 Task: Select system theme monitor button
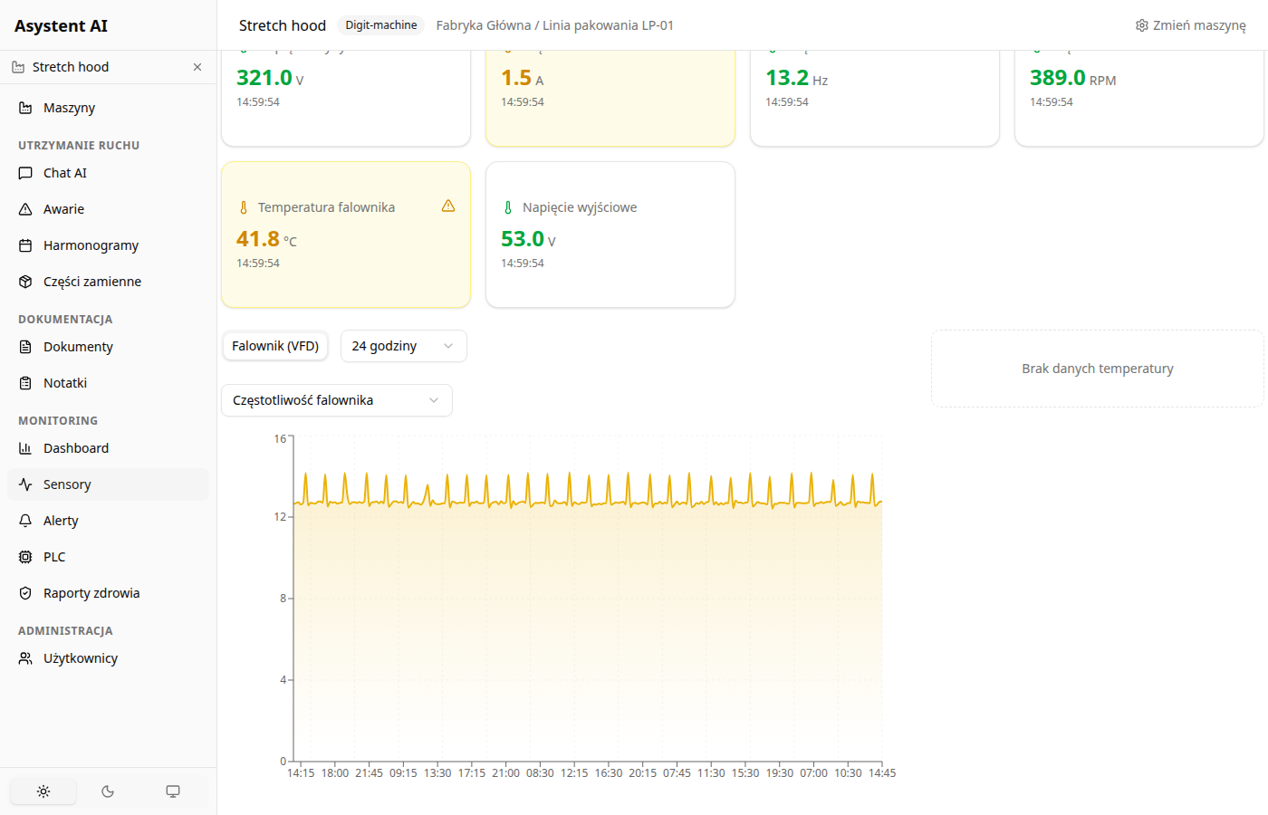click(173, 791)
